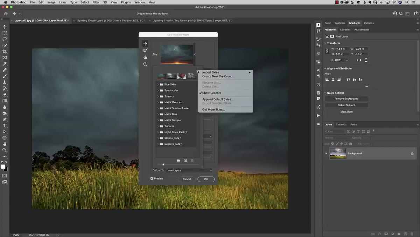Image resolution: width=420 pixels, height=237 pixels.
Task: Click OK in Sky Replacement dialog
Action: pos(206,179)
